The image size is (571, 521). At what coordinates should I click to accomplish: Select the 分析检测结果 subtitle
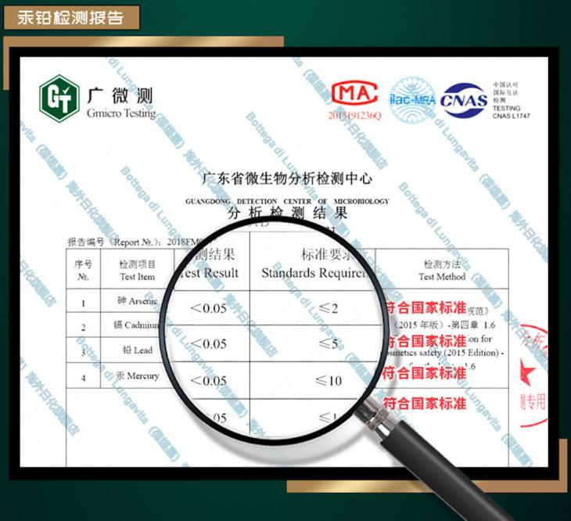[287, 213]
